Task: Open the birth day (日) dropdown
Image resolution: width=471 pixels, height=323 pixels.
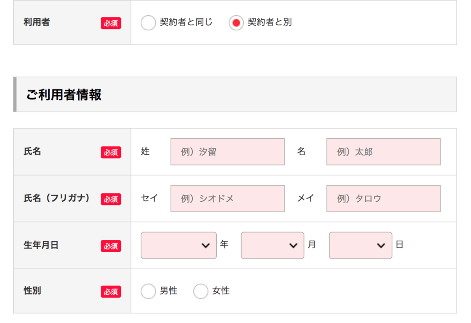Action: (x=361, y=245)
